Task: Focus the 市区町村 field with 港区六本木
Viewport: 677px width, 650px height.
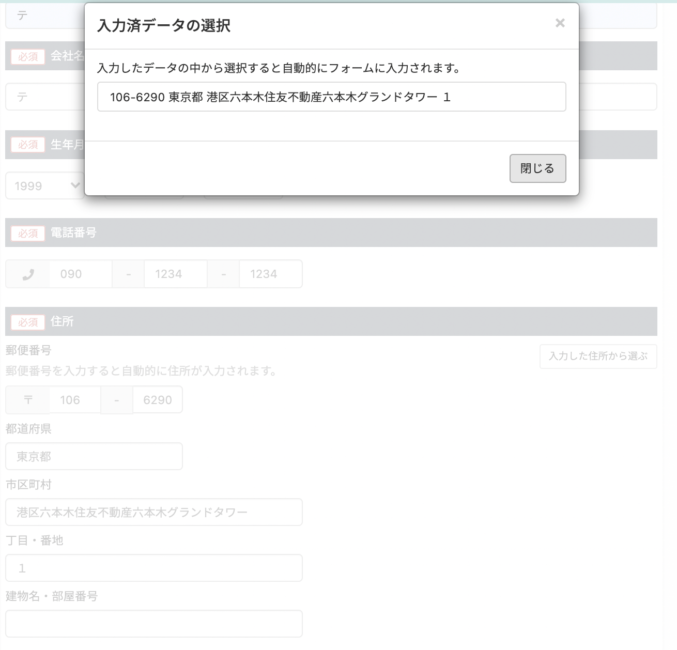Action: coord(154,512)
